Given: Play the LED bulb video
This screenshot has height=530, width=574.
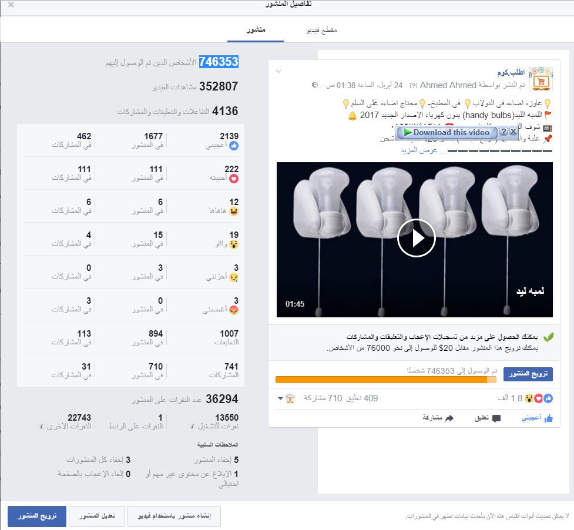Looking at the screenshot, I should [416, 239].
